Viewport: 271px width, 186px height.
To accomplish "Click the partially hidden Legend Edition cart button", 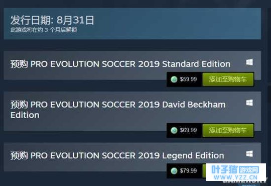I will point(204,171).
